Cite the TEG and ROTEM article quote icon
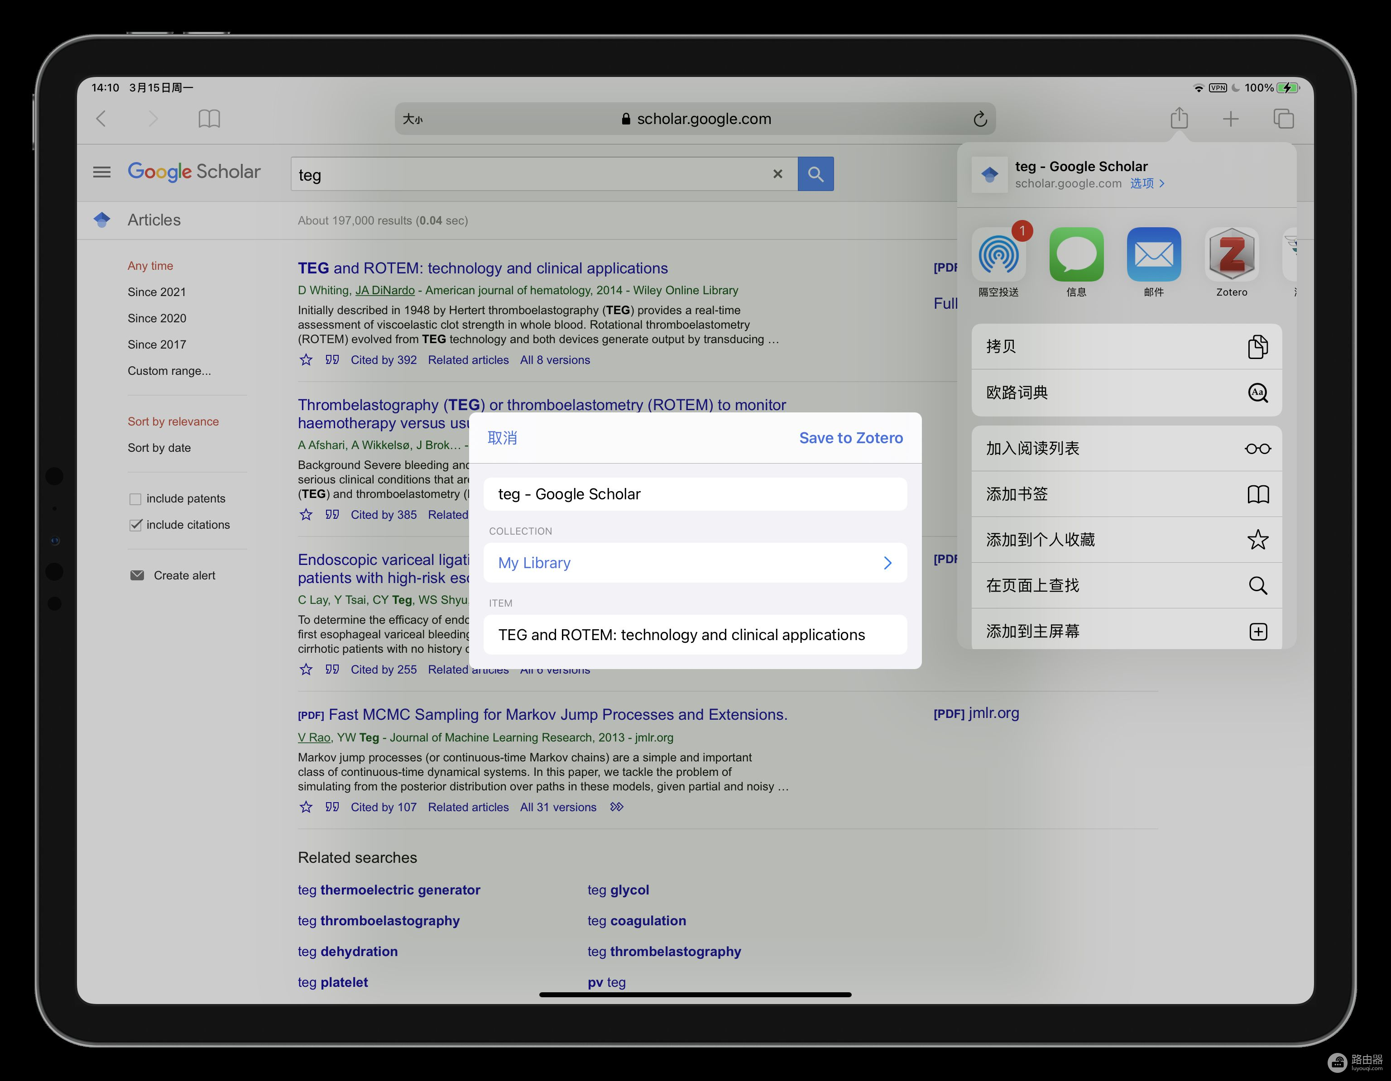This screenshot has width=1391, height=1081. 332,360
